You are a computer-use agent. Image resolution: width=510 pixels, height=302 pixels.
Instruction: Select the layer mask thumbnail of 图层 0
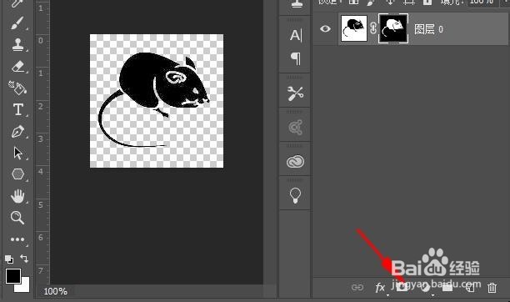coord(393,28)
